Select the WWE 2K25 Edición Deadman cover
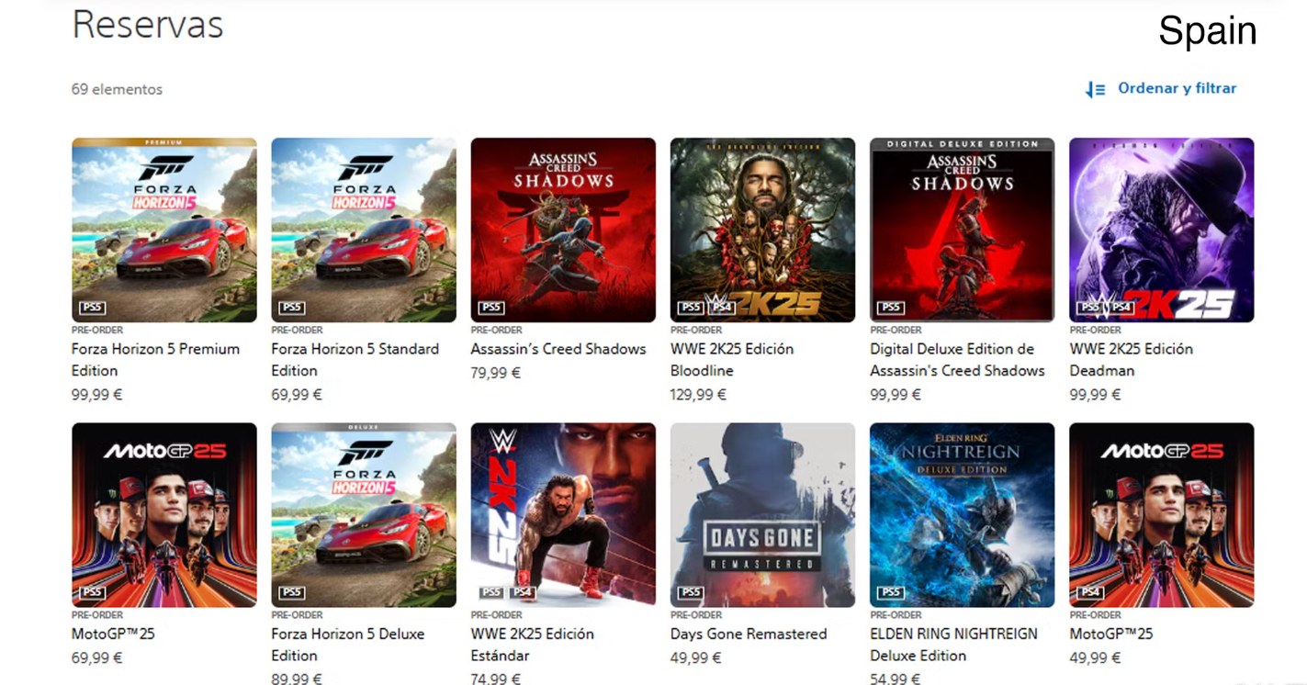This screenshot has width=1307, height=685. 1161,230
